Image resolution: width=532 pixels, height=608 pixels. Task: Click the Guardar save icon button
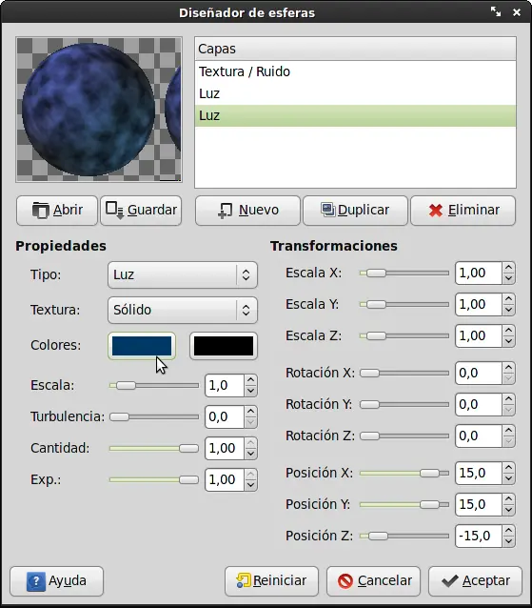click(x=141, y=211)
